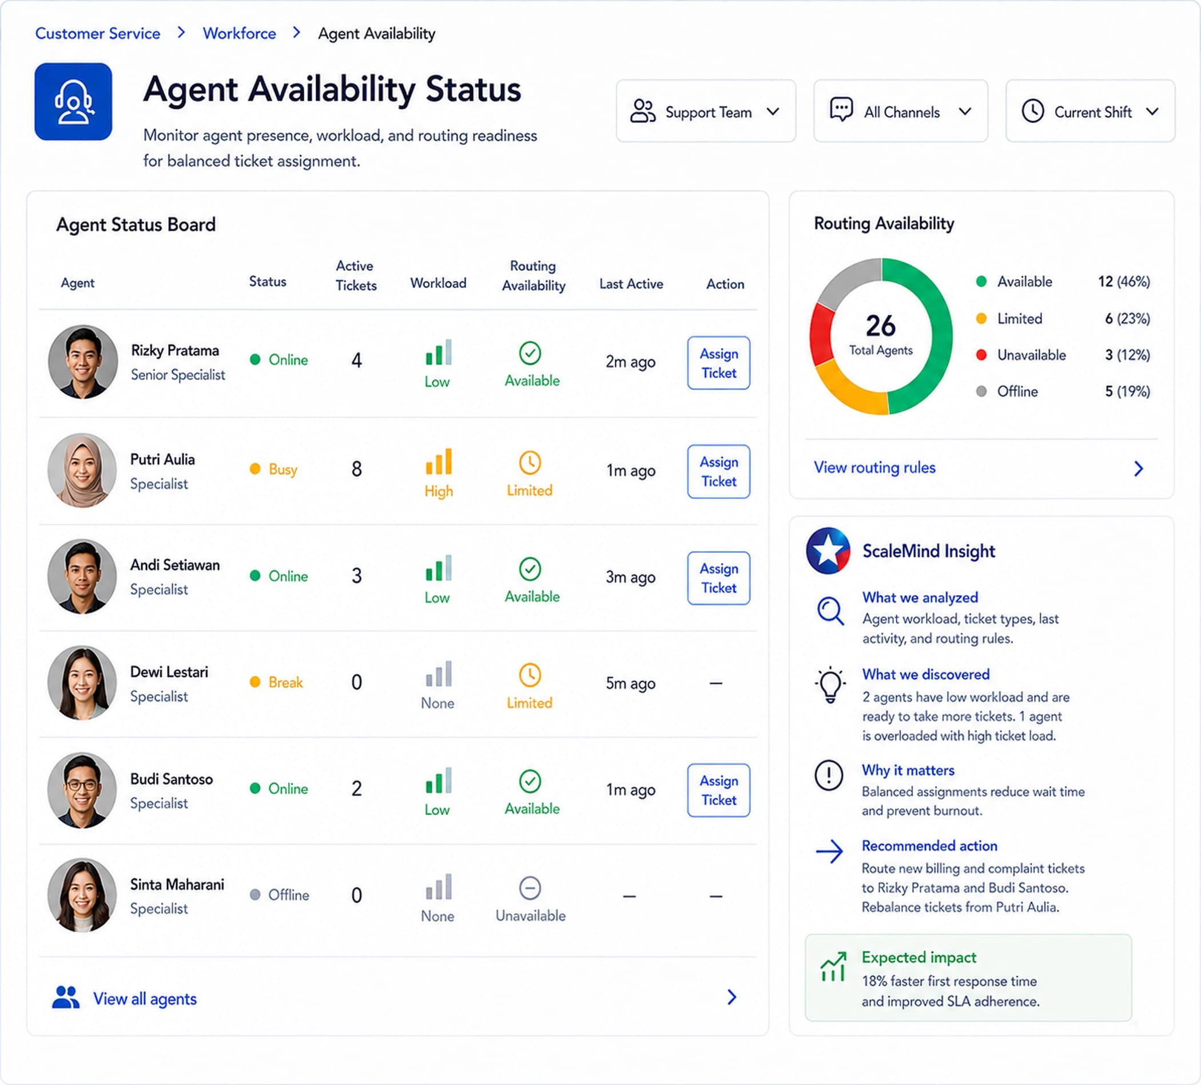
Task: Click the green Available legend dot
Action: (981, 282)
